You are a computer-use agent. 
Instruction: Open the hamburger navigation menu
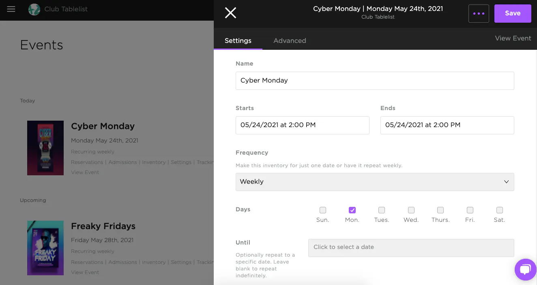click(11, 9)
